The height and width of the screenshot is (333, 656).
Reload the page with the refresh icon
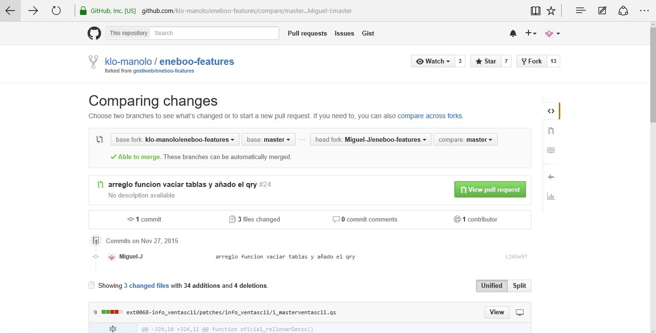(x=56, y=11)
